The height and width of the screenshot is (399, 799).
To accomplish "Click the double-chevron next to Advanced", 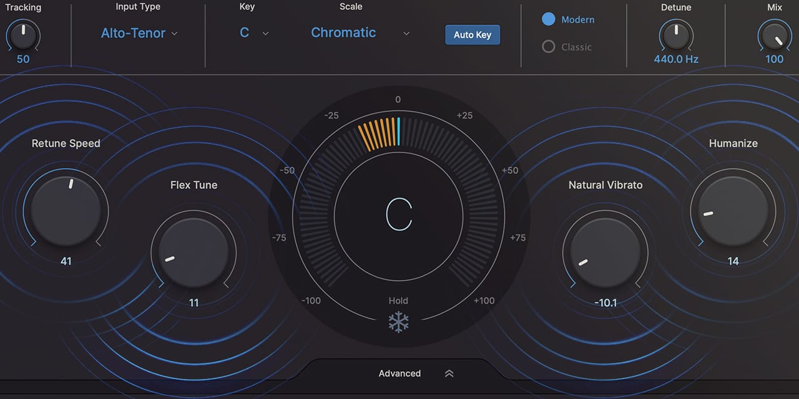I will click(x=449, y=373).
